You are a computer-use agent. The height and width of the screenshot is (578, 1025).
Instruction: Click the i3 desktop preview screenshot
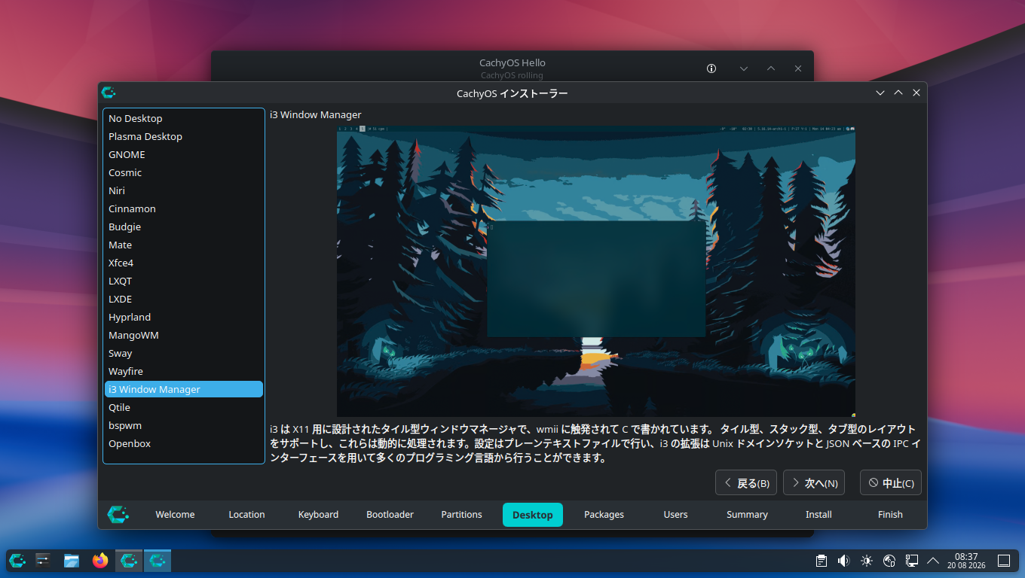point(596,271)
